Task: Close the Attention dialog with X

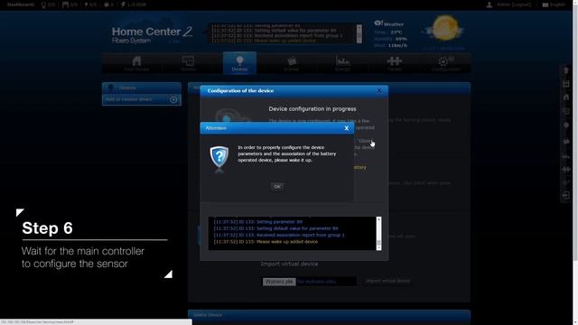Action: [x=347, y=128]
